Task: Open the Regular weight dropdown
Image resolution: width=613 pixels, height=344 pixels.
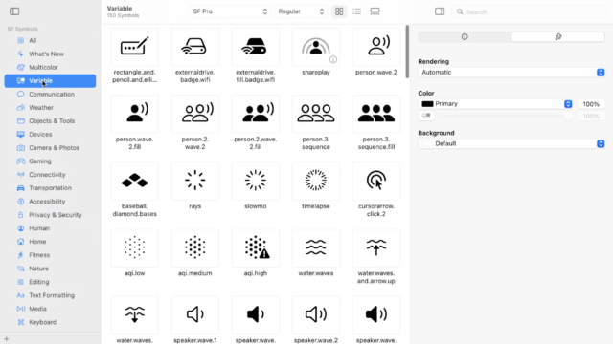Action: click(300, 11)
